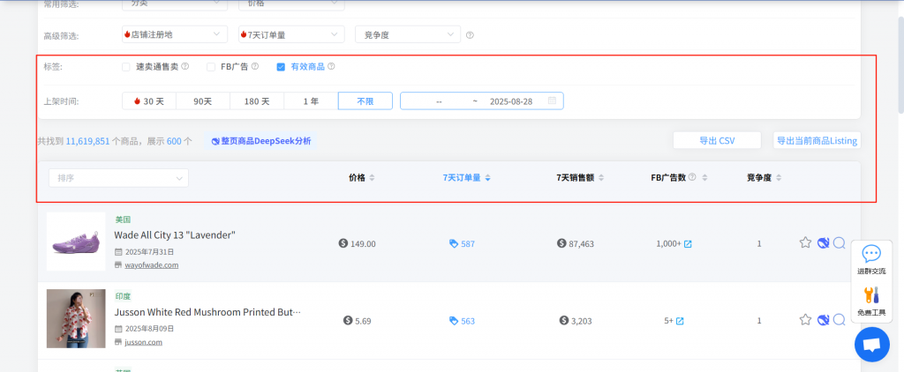Open the calendar icon in date range
Viewport: 904px width, 372px height.
tap(552, 100)
